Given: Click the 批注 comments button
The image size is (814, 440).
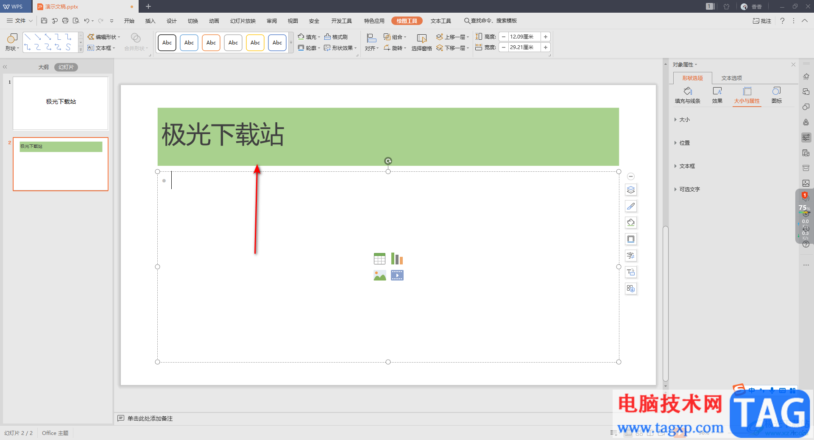Looking at the screenshot, I should pyautogui.click(x=762, y=21).
